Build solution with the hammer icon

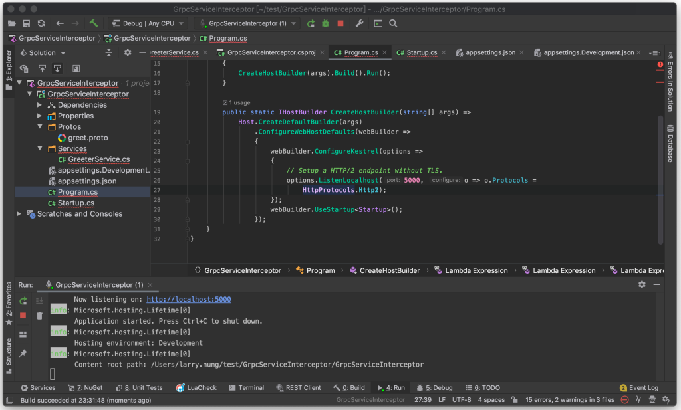point(93,23)
